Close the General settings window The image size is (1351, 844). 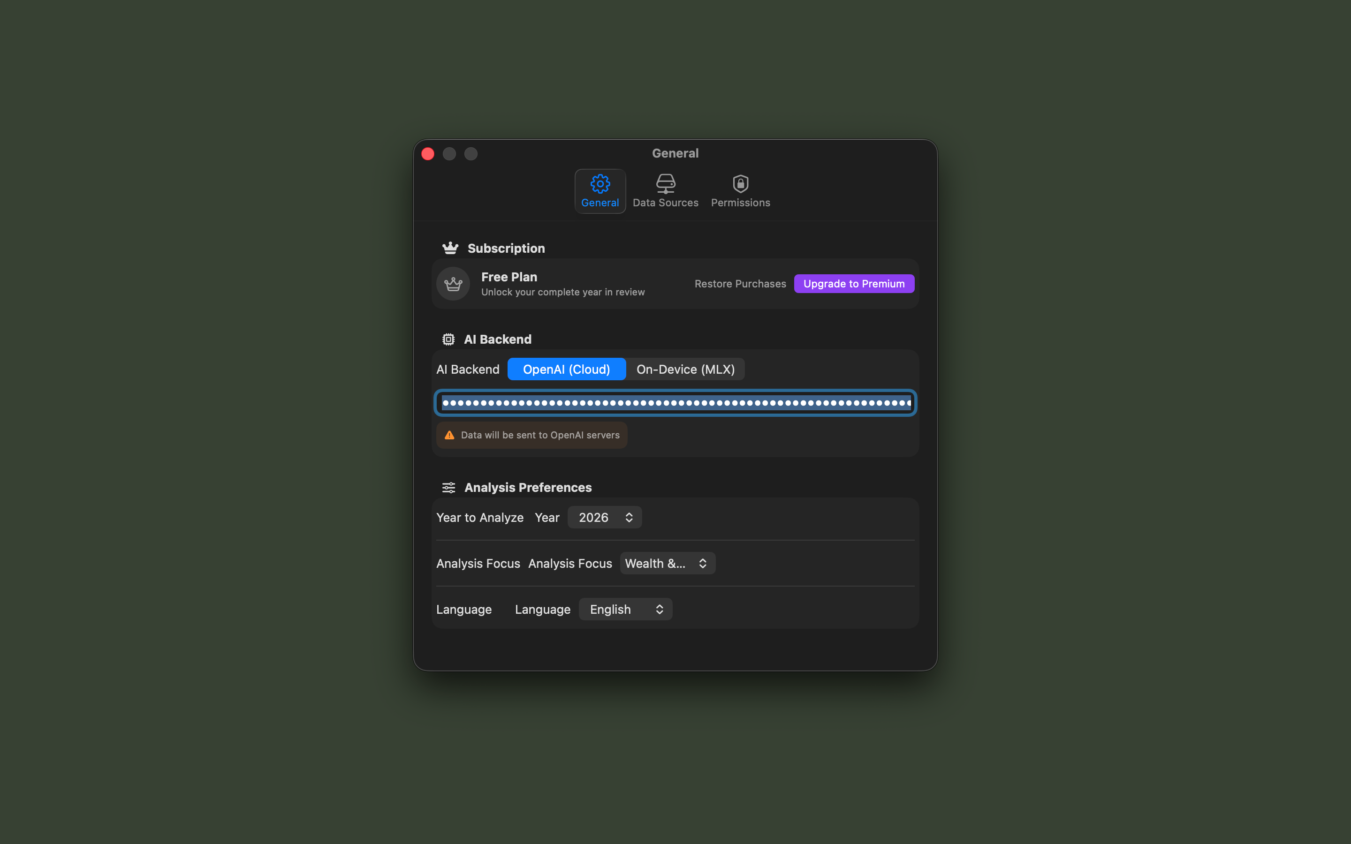[428, 153]
